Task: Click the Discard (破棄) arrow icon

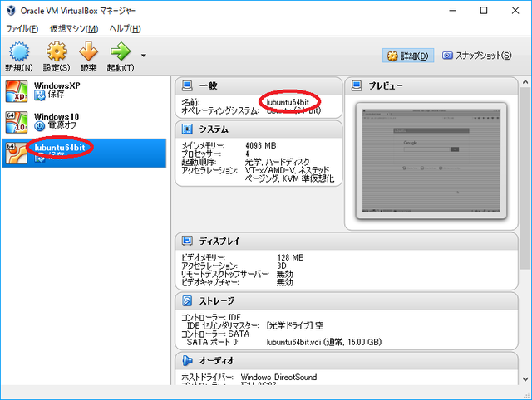Action: pos(88,51)
